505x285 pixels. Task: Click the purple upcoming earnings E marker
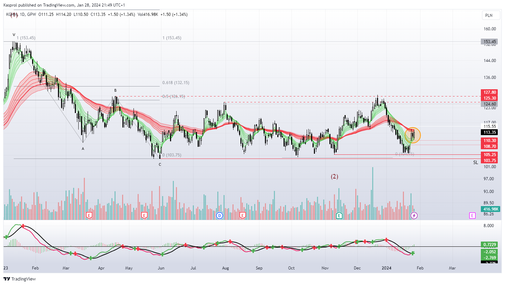point(472,216)
